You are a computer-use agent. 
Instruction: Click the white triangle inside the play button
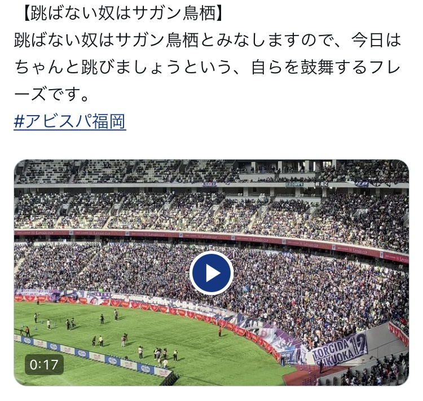(x=213, y=273)
